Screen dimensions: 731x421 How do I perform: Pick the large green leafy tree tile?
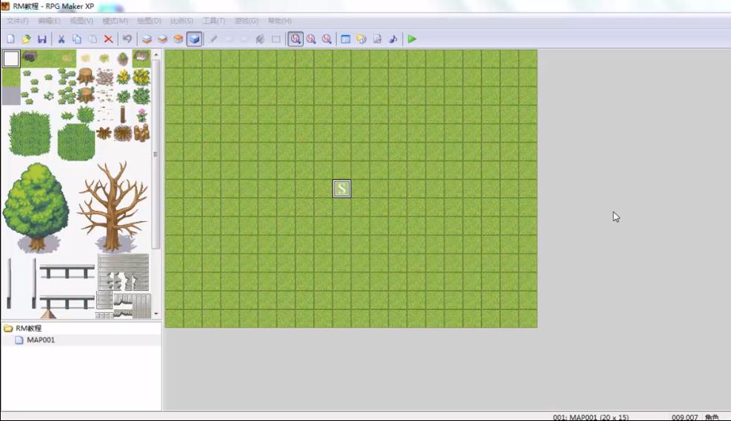(x=36, y=207)
